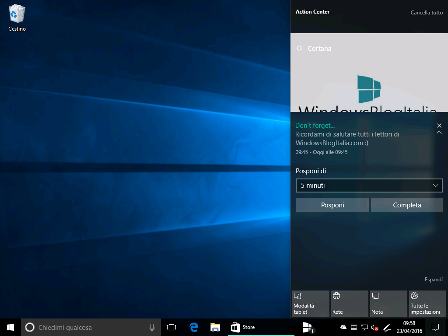Toggle Modalità tablet quick action
This screenshot has height=336, width=448.
(x=311, y=304)
